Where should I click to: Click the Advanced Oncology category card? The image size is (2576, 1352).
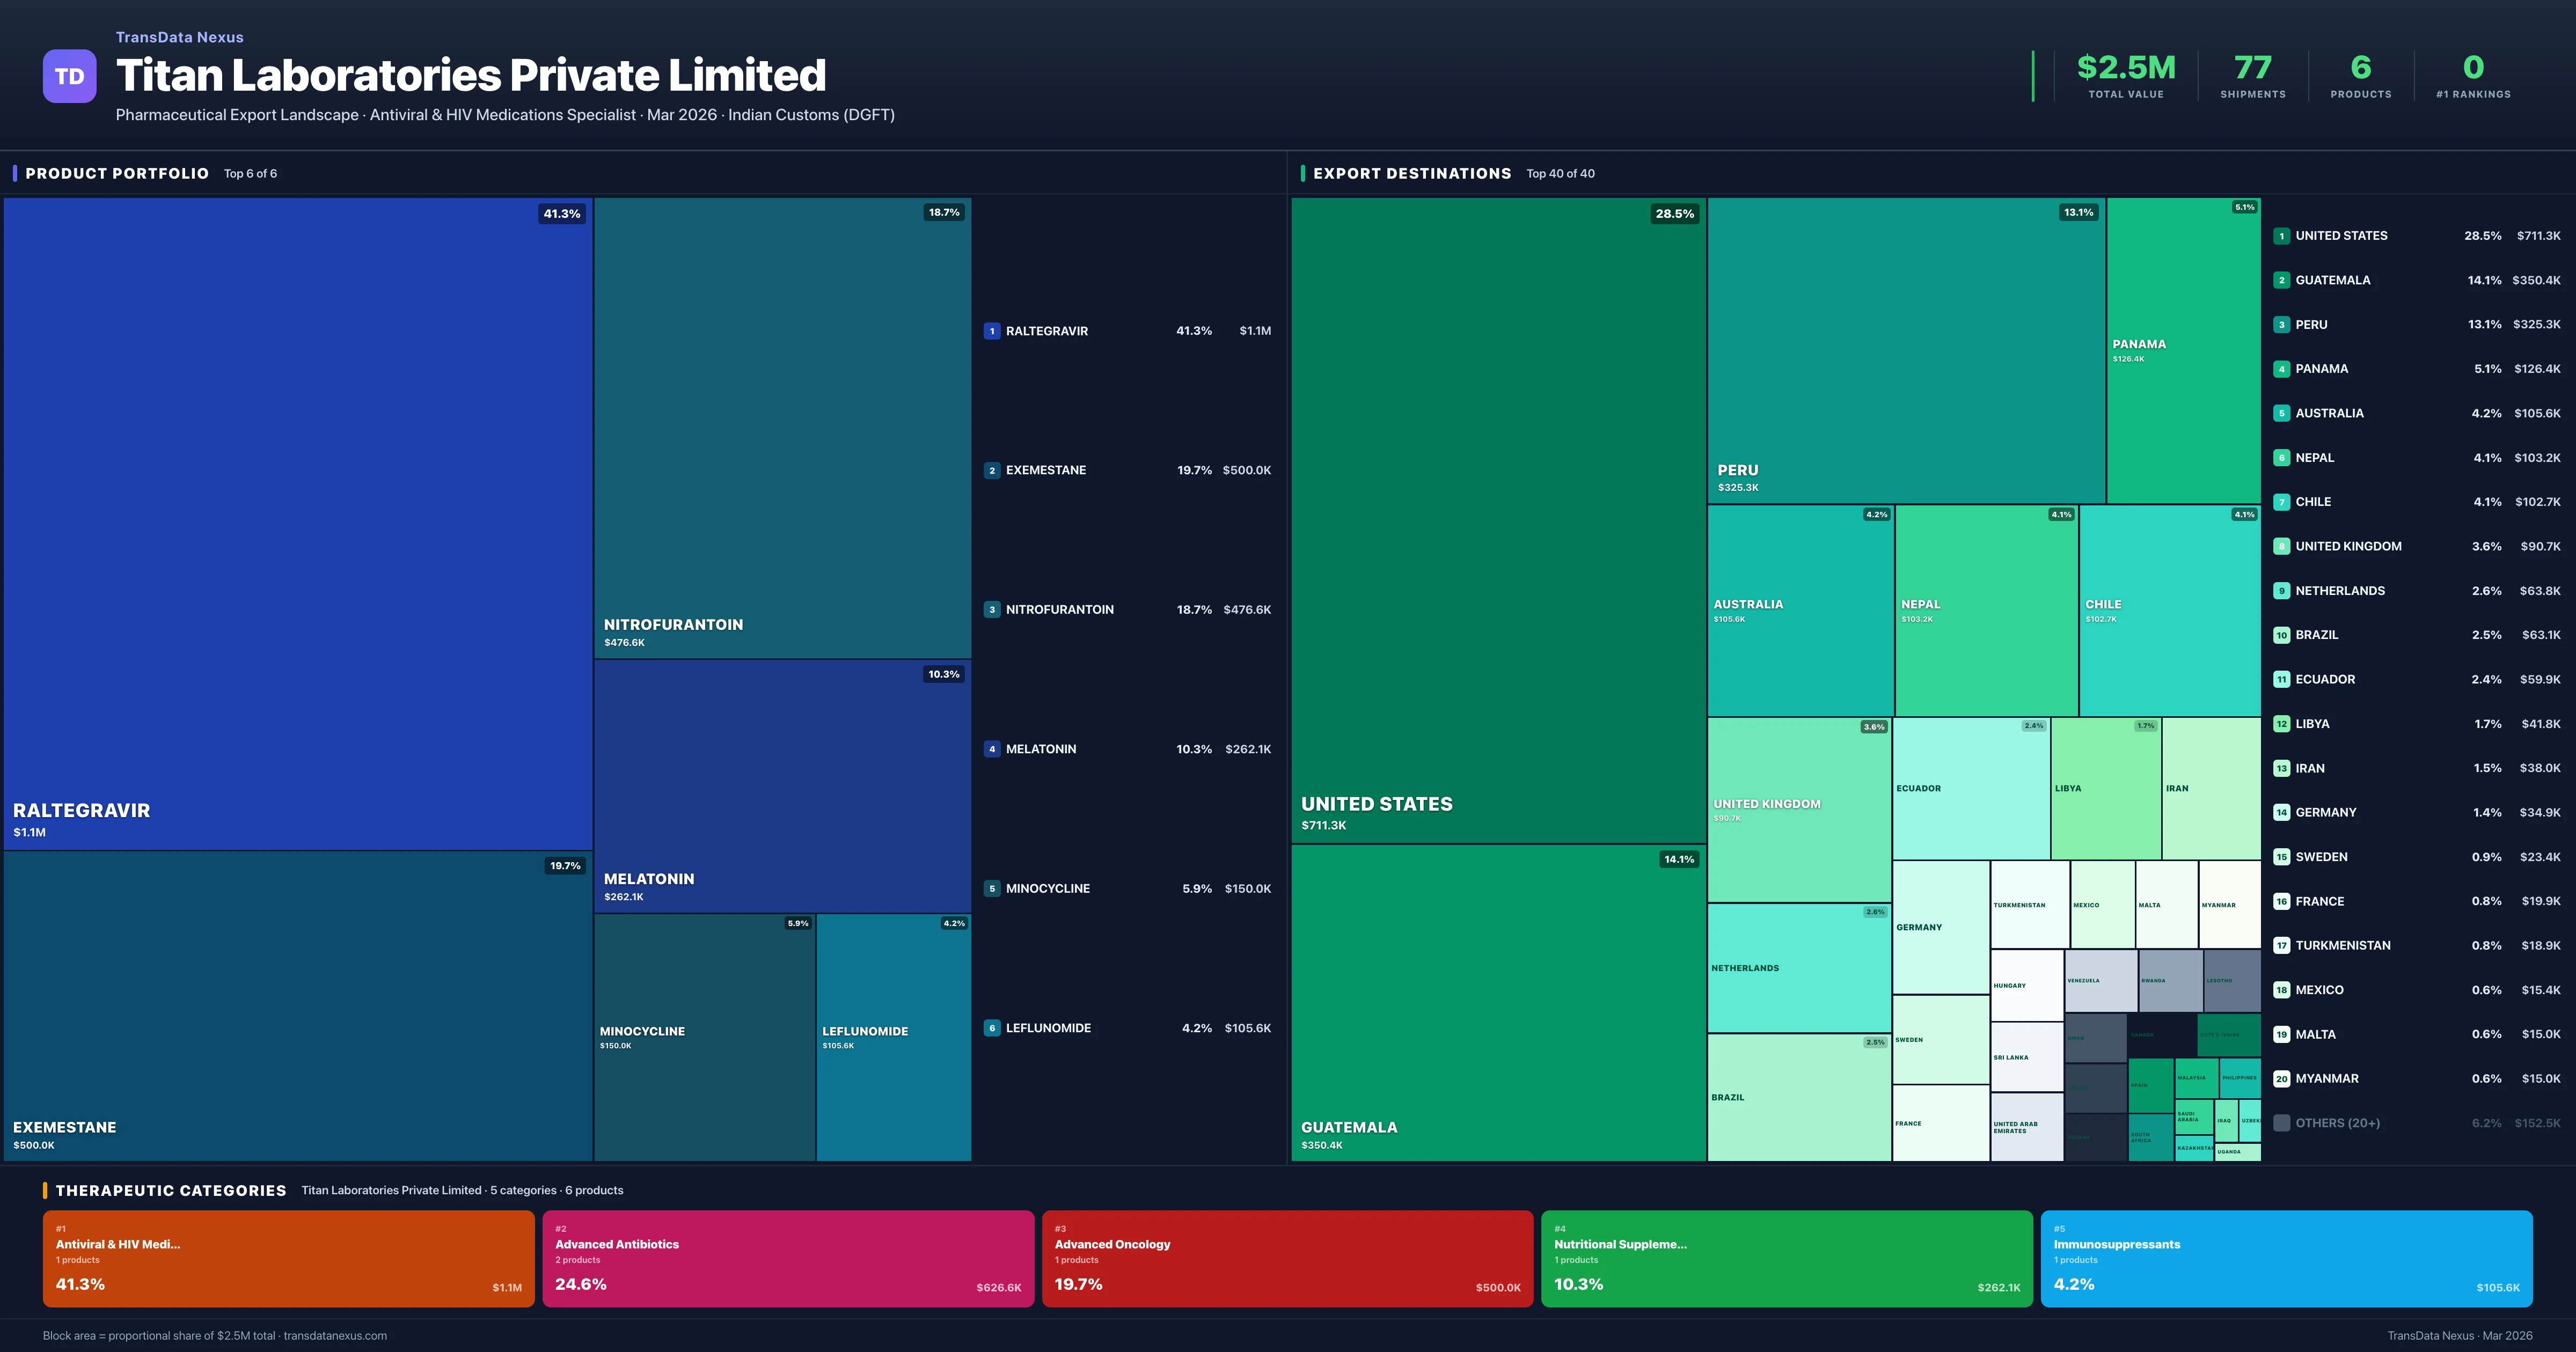click(1286, 1259)
